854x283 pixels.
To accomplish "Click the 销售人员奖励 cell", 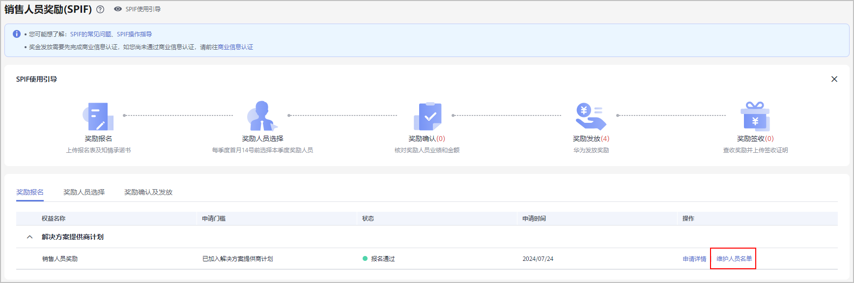I will 60,259.
